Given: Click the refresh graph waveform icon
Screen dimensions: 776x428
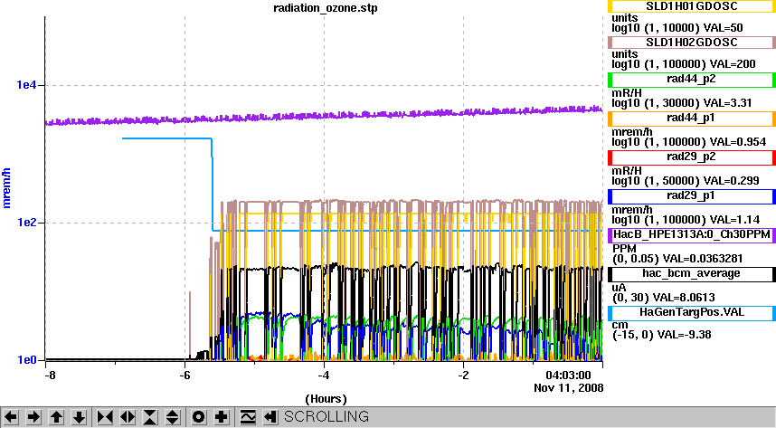Looking at the screenshot, I should tap(248, 417).
